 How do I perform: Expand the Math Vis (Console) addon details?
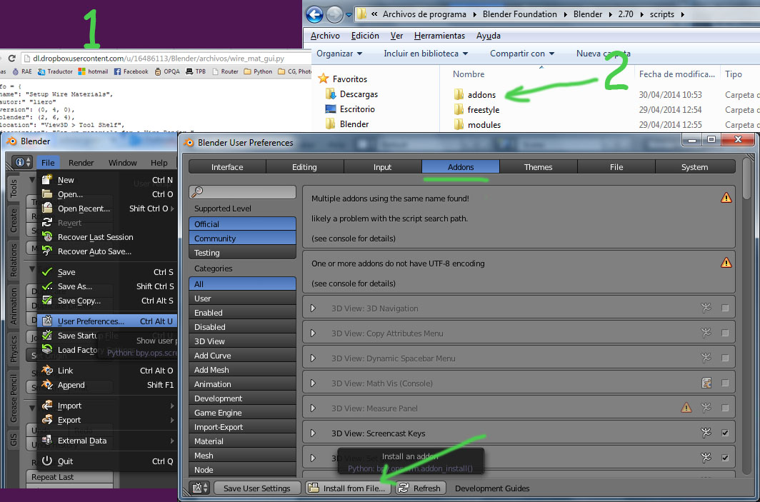pos(313,383)
